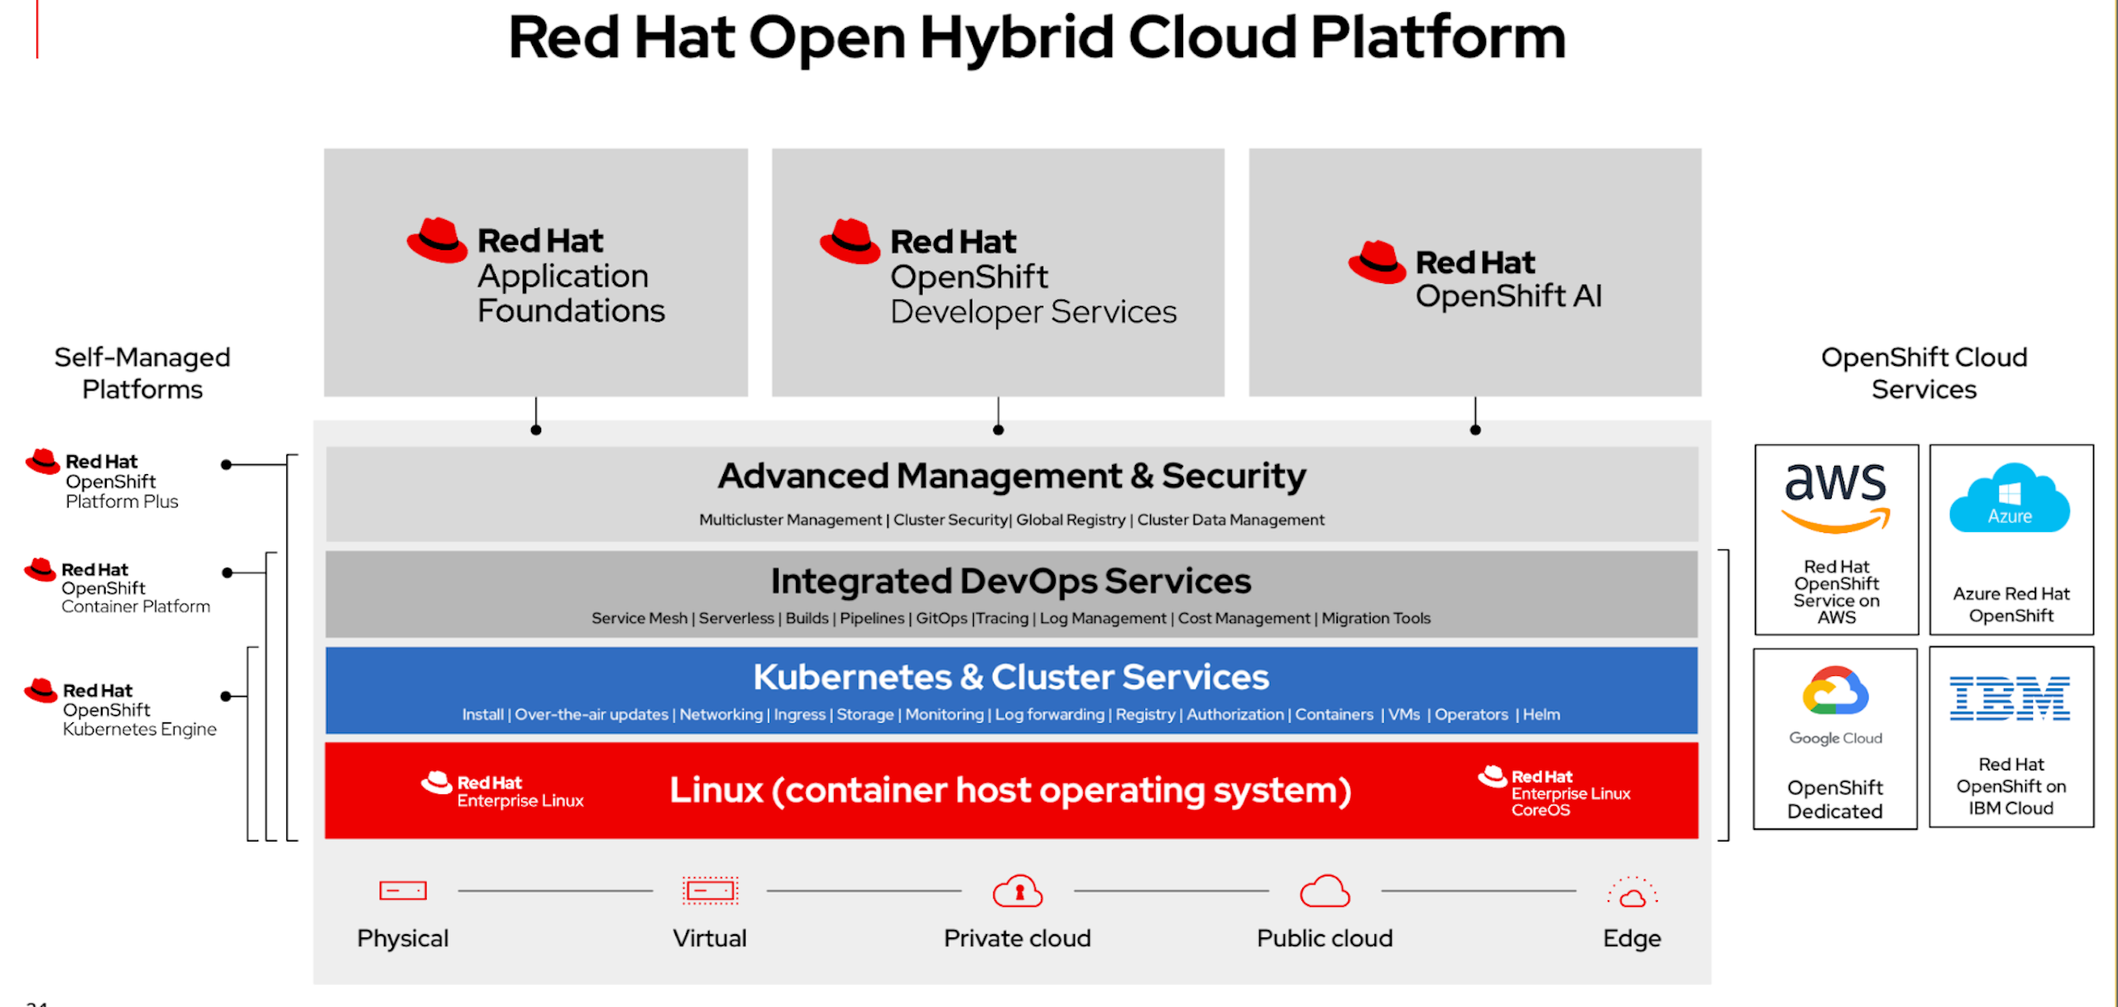Select the Private cloud lock icon

click(x=1018, y=891)
